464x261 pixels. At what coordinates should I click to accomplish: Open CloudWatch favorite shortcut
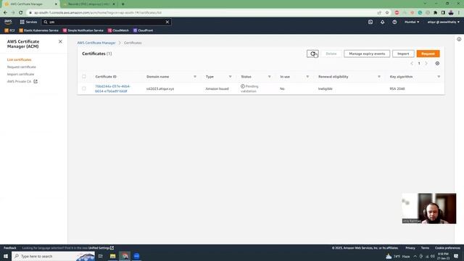(118, 30)
